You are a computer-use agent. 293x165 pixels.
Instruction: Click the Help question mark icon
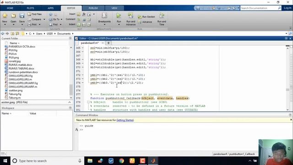234,8
